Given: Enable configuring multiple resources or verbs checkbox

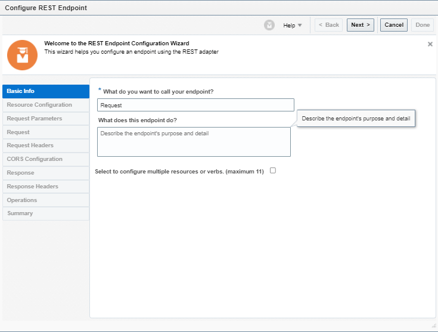Looking at the screenshot, I should click(273, 170).
